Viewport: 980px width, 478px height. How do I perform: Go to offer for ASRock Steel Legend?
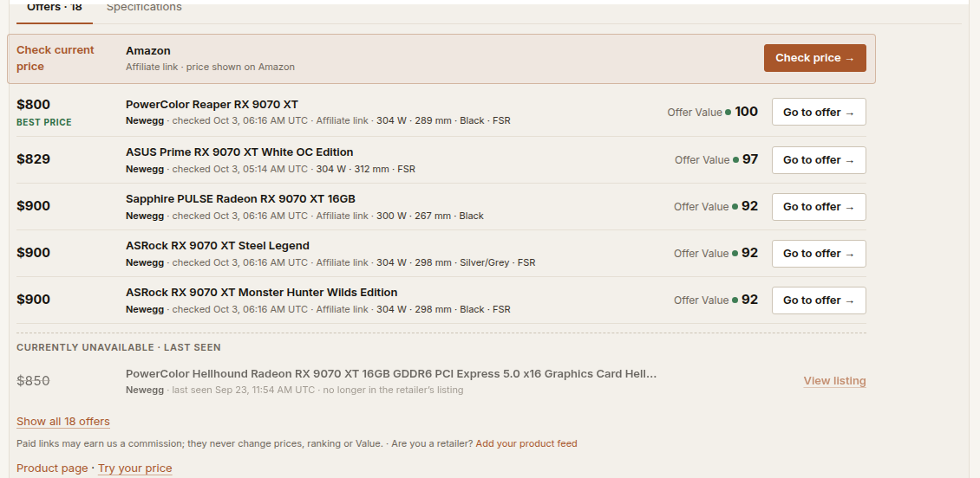(819, 254)
